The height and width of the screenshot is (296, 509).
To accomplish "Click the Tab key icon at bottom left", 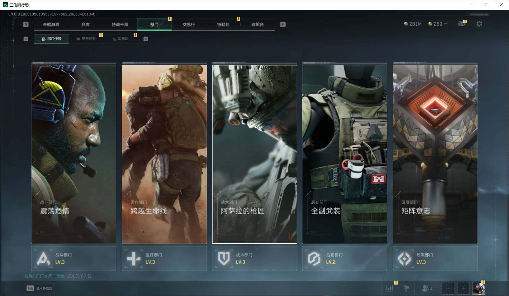I will click(30, 288).
